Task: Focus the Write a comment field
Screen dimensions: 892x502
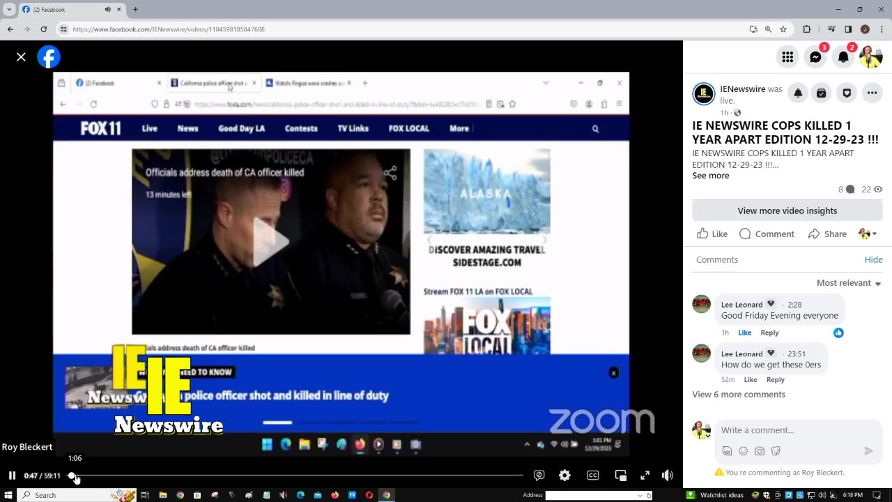Action: 797,430
